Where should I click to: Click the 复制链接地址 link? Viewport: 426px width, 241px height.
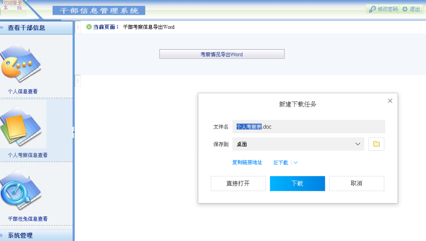247,163
